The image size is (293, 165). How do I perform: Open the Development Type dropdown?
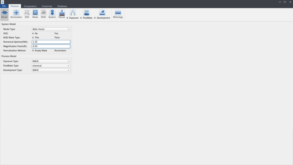pyautogui.click(x=51, y=70)
